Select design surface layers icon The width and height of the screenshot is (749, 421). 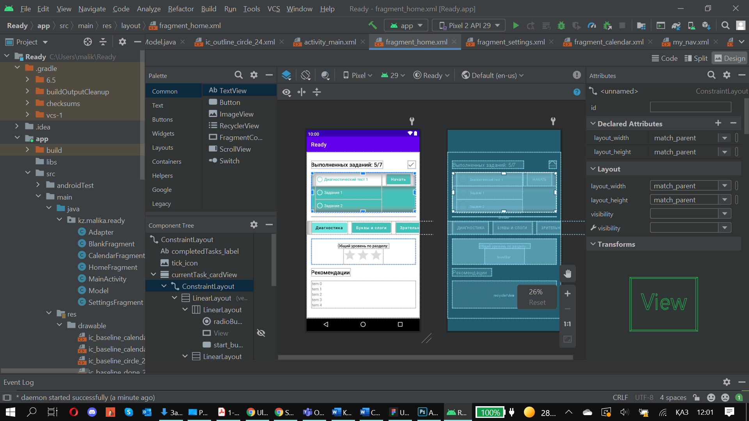pyautogui.click(x=286, y=75)
